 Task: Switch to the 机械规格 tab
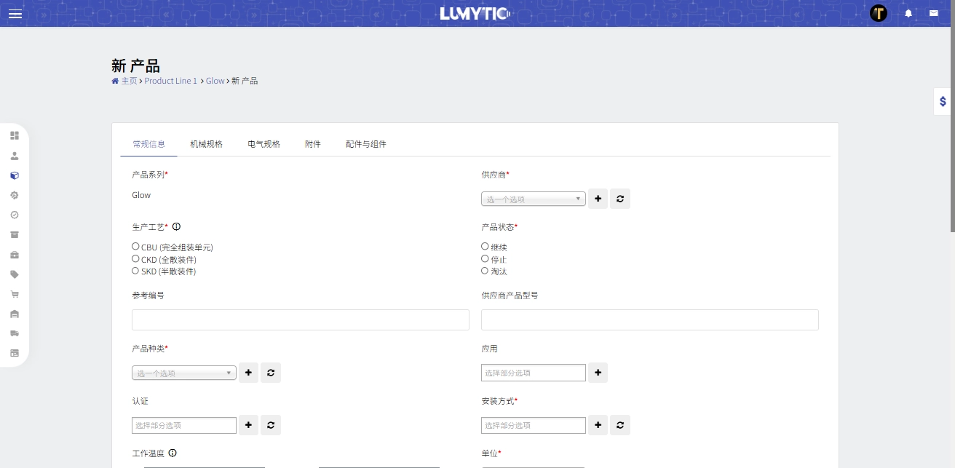(x=206, y=144)
